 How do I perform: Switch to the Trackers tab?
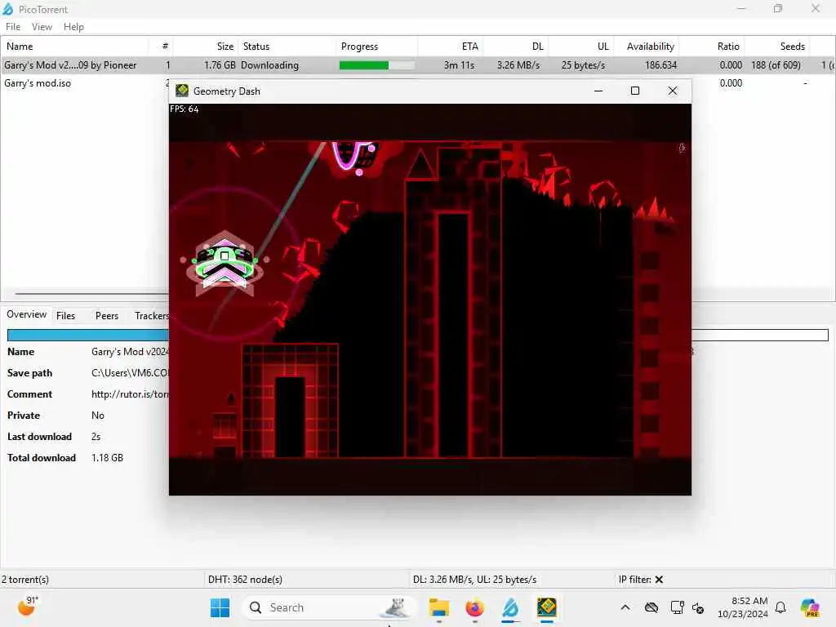click(151, 316)
